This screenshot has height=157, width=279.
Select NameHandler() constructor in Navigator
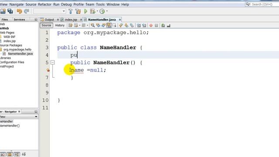(10, 126)
